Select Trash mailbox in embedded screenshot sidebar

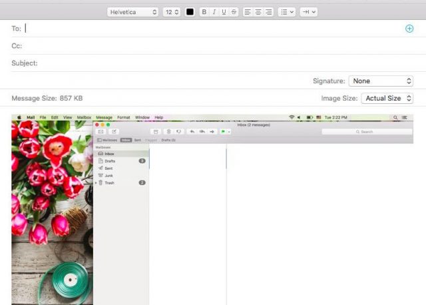click(x=121, y=182)
